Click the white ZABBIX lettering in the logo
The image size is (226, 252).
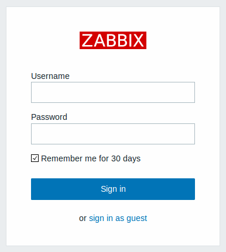pos(113,40)
